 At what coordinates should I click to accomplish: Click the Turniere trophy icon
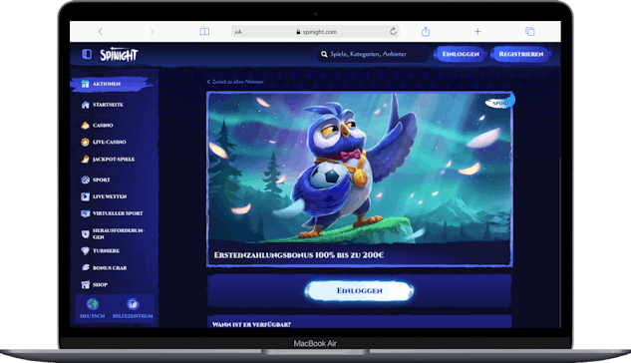(x=85, y=250)
